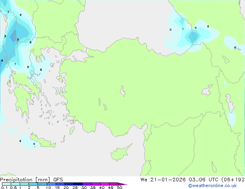The width and height of the screenshot is (245, 189).
Task: Click the legend value label '30'
Action: (x=84, y=187)
